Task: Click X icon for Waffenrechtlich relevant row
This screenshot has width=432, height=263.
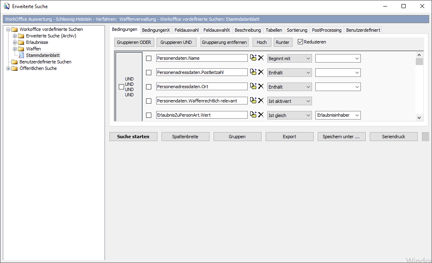Action: (x=261, y=101)
